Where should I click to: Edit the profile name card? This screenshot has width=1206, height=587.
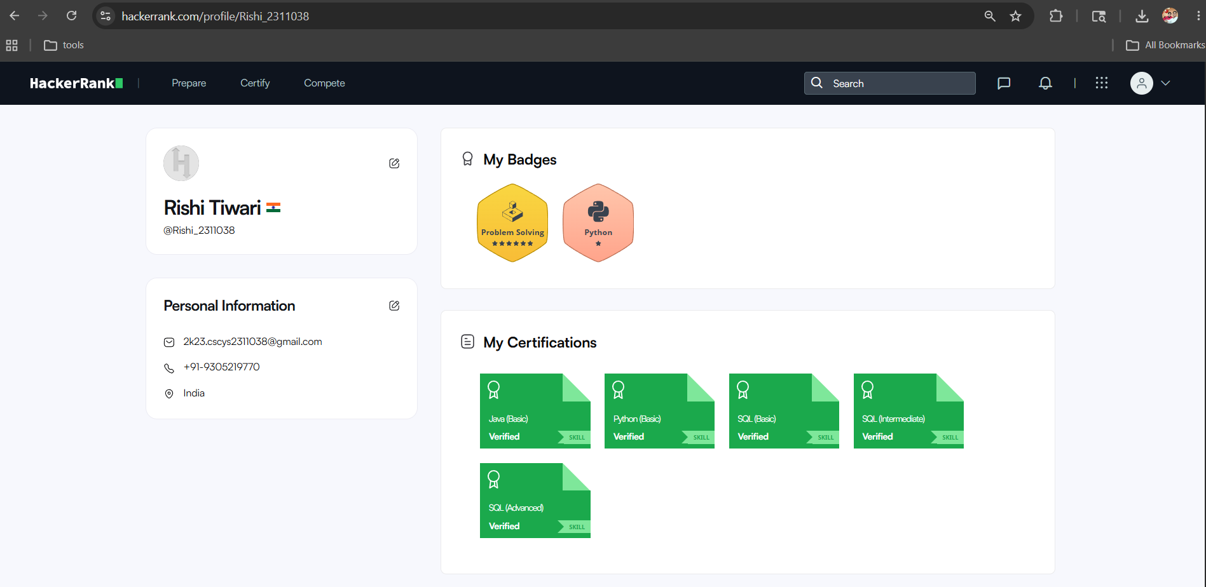(394, 163)
